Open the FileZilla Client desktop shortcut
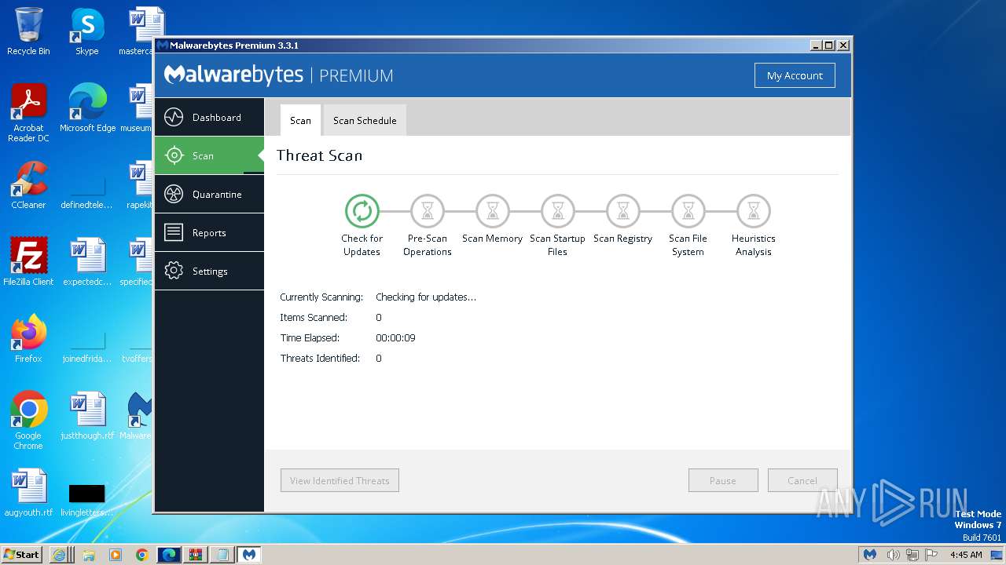This screenshot has width=1006, height=565. point(28,261)
